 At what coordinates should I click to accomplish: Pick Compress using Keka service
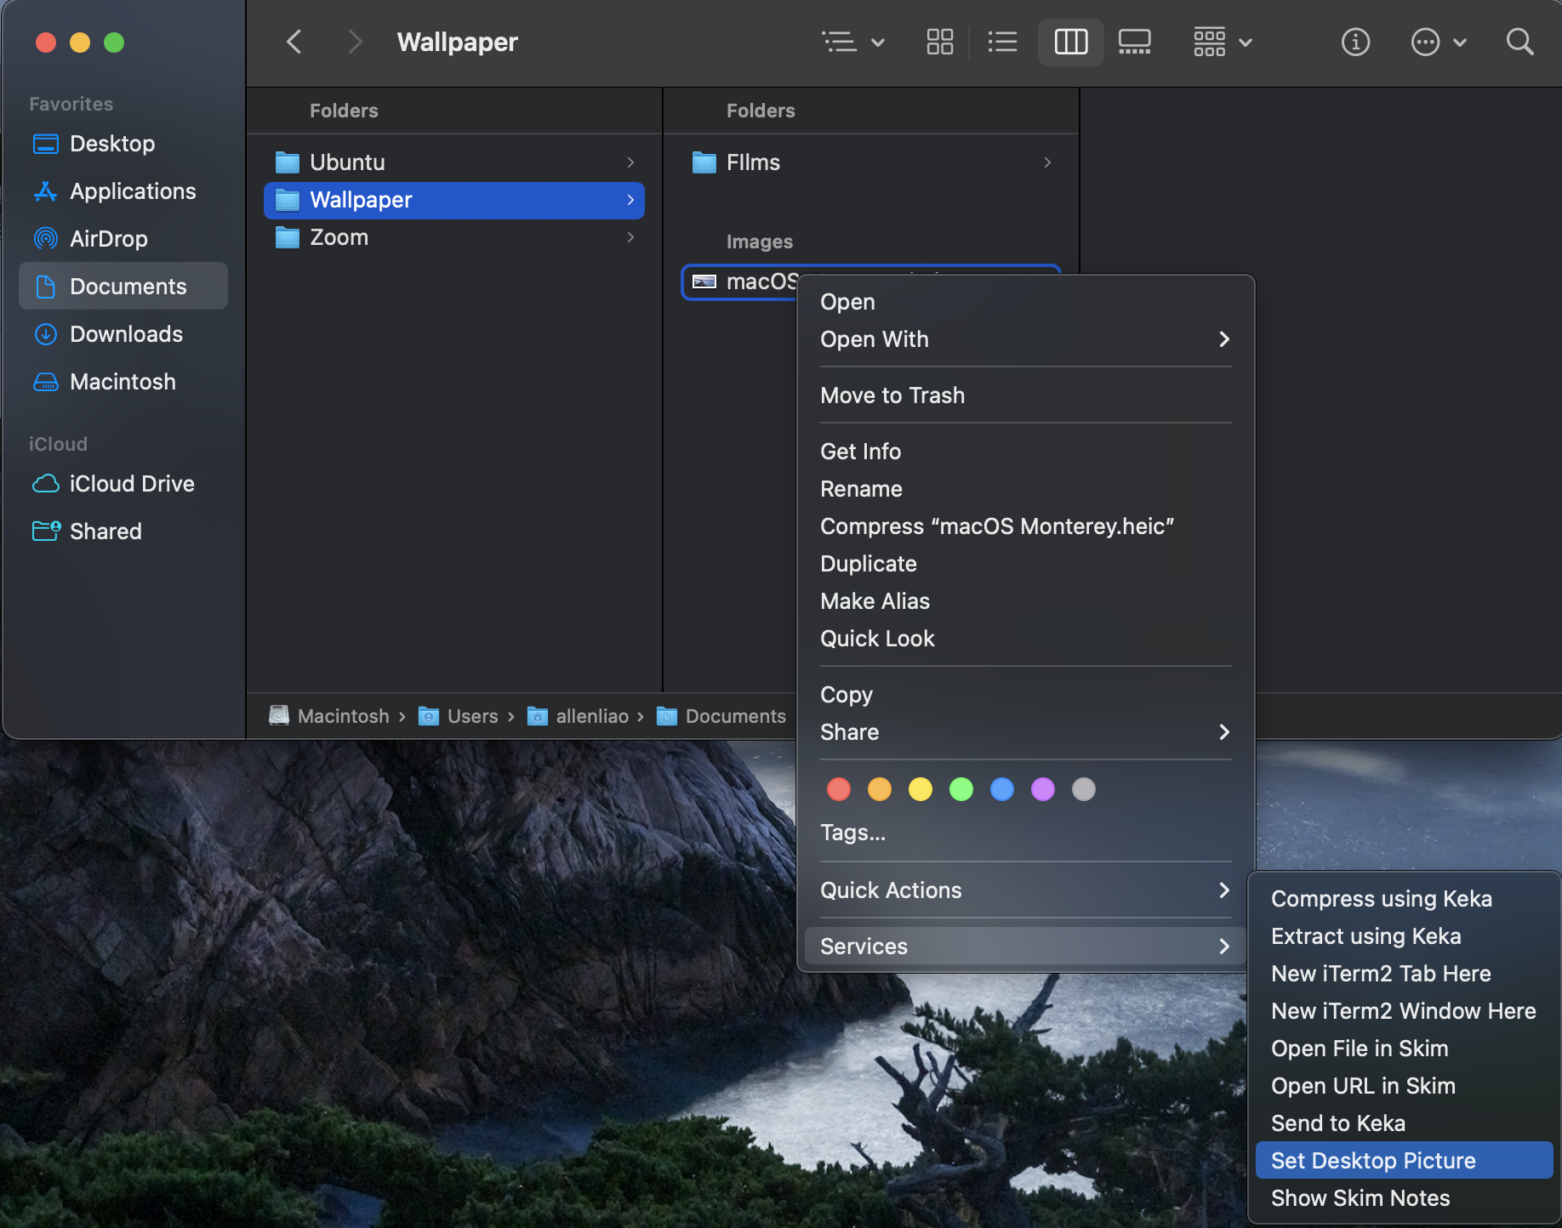point(1381,898)
